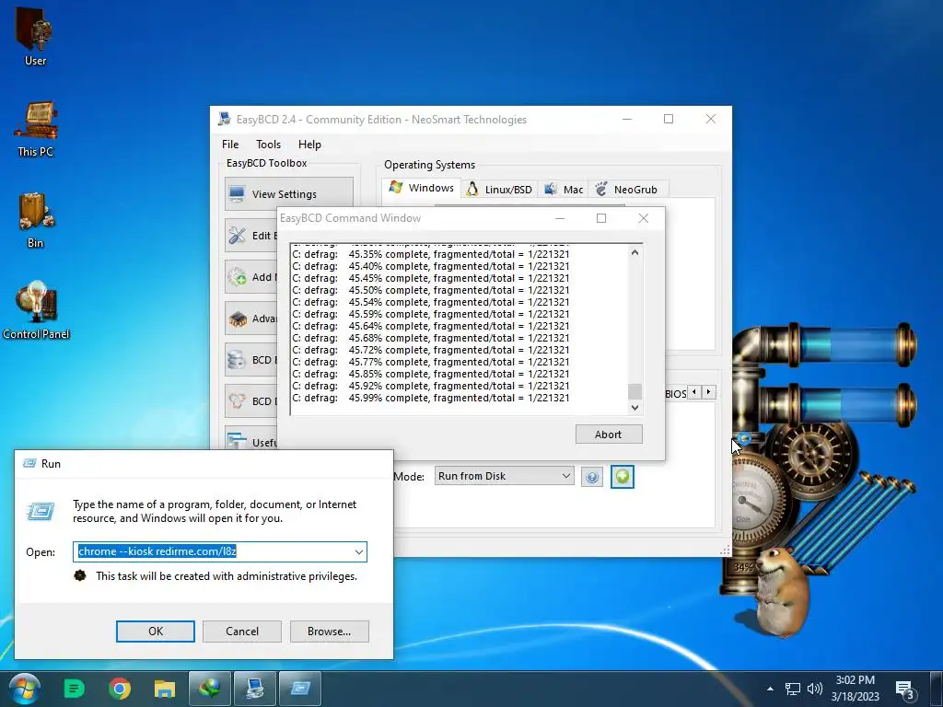Switch to the Mac tab
The image size is (943, 707).
coord(564,190)
